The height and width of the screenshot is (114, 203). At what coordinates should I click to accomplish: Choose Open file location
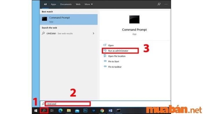pyautogui.click(x=117, y=56)
